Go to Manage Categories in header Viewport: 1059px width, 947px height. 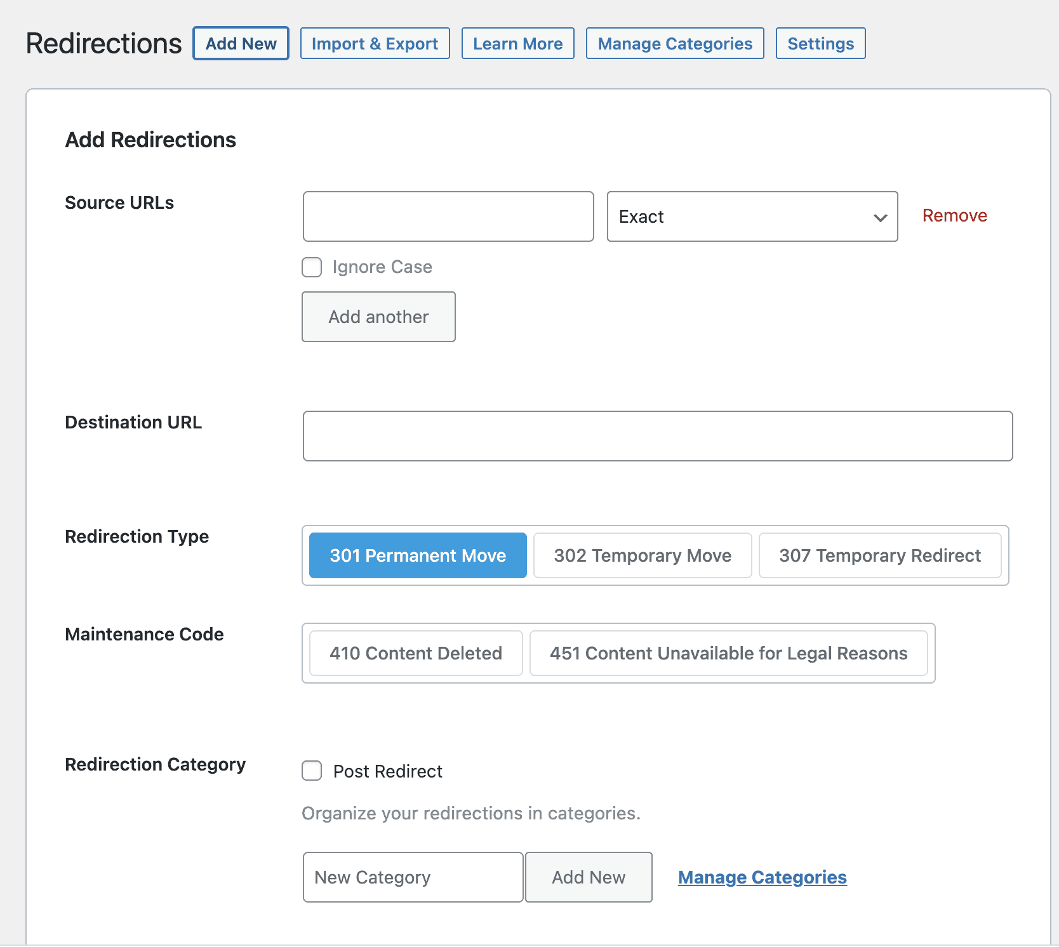(674, 43)
